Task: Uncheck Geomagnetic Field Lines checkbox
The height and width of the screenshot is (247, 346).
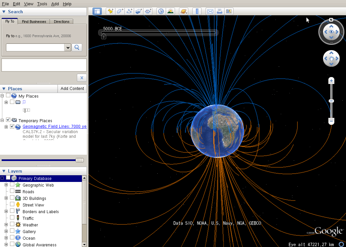Action: [x=12, y=126]
